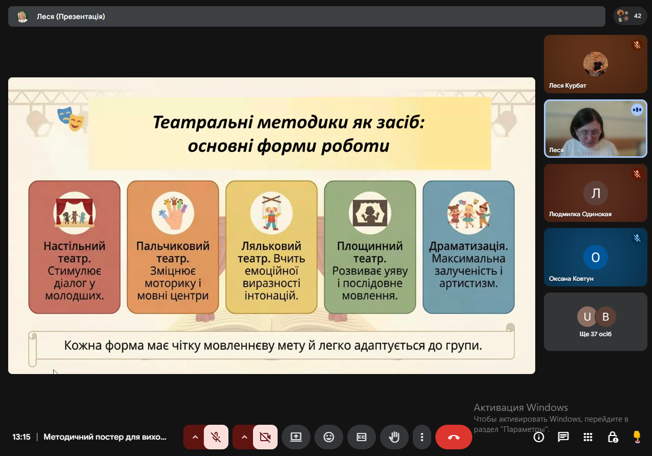Screen dimensions: 652x456
Task: Leave the call with red hang-up button
Action: [453, 437]
